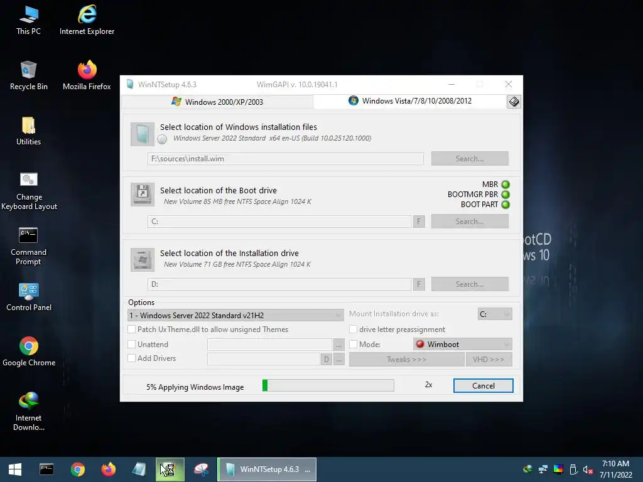Cancel the Windows image apply
The height and width of the screenshot is (482, 643).
click(x=483, y=386)
